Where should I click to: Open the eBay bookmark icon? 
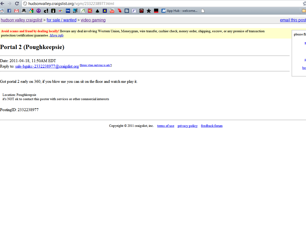pyautogui.click(x=61, y=11)
